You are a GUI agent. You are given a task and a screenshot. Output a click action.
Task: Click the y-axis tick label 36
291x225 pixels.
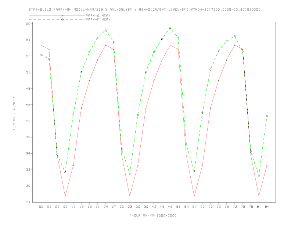pyautogui.click(x=28, y=153)
